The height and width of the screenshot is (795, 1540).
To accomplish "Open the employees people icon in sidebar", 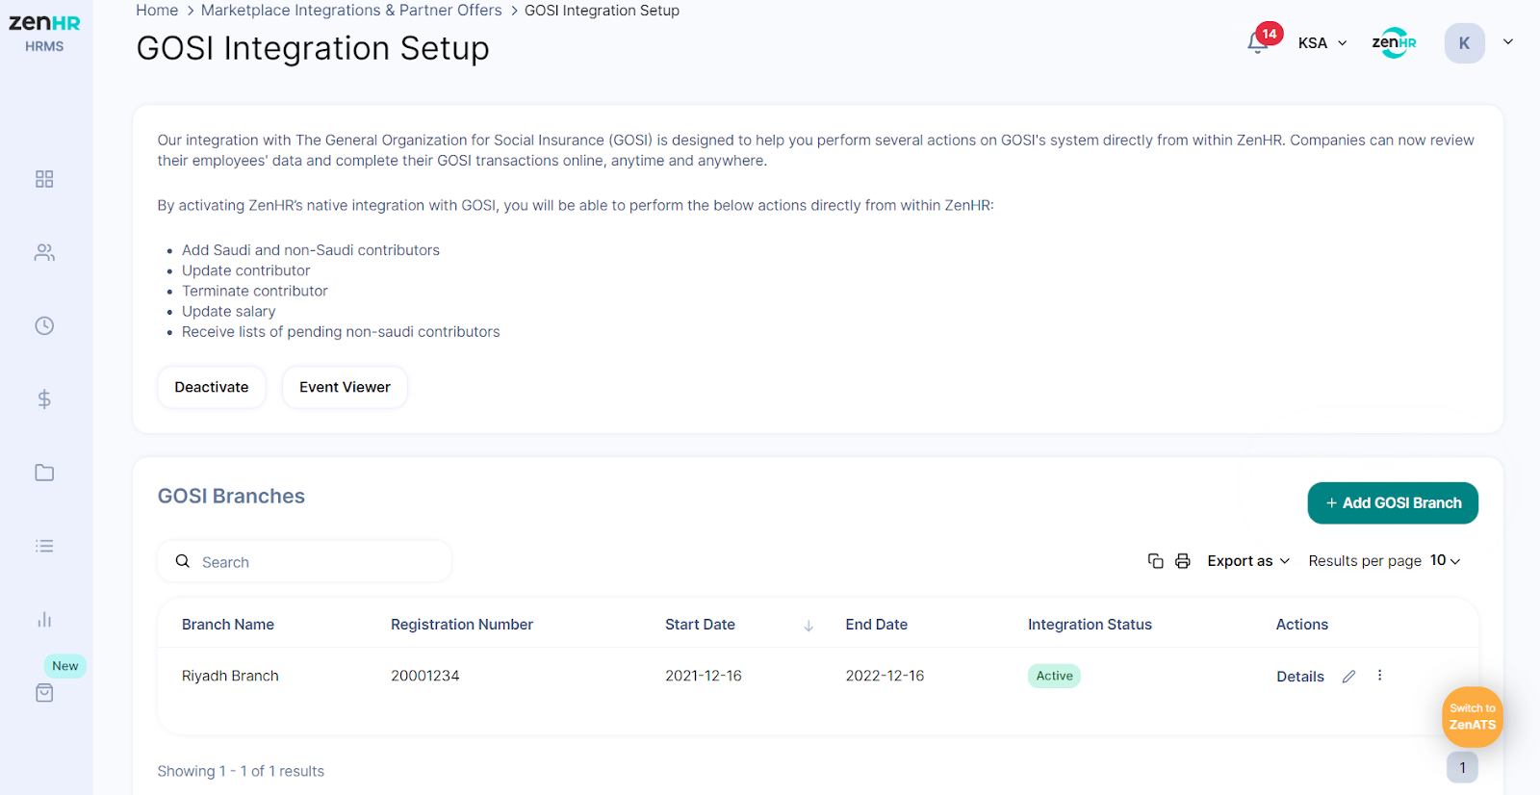I will pyautogui.click(x=44, y=252).
